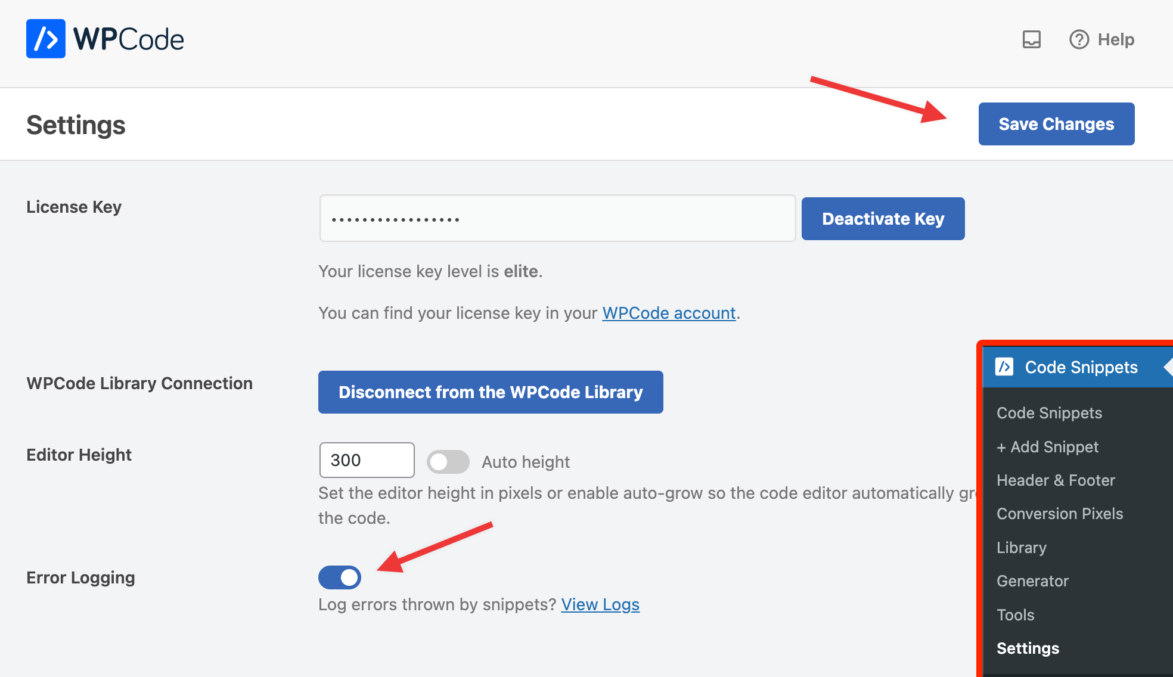Select Settings in the sidebar
The width and height of the screenshot is (1173, 677).
click(1028, 648)
